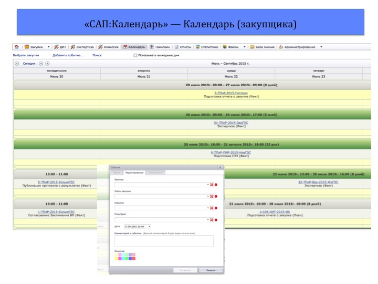Open the 3-ТПиР-2015-Геотерм event link
Screen dimensions: 378x284
pyautogui.click(x=231, y=93)
